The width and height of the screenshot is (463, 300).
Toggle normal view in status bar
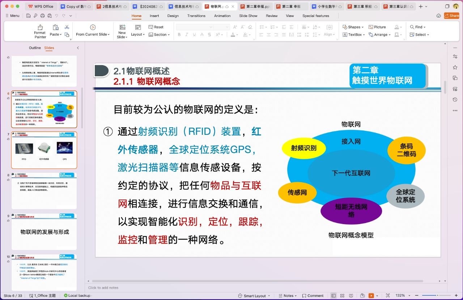pos(334,296)
